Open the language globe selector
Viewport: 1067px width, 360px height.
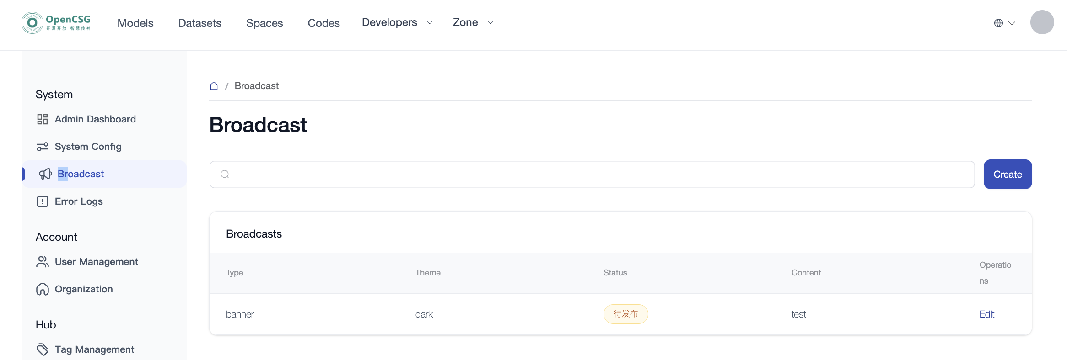click(1004, 23)
